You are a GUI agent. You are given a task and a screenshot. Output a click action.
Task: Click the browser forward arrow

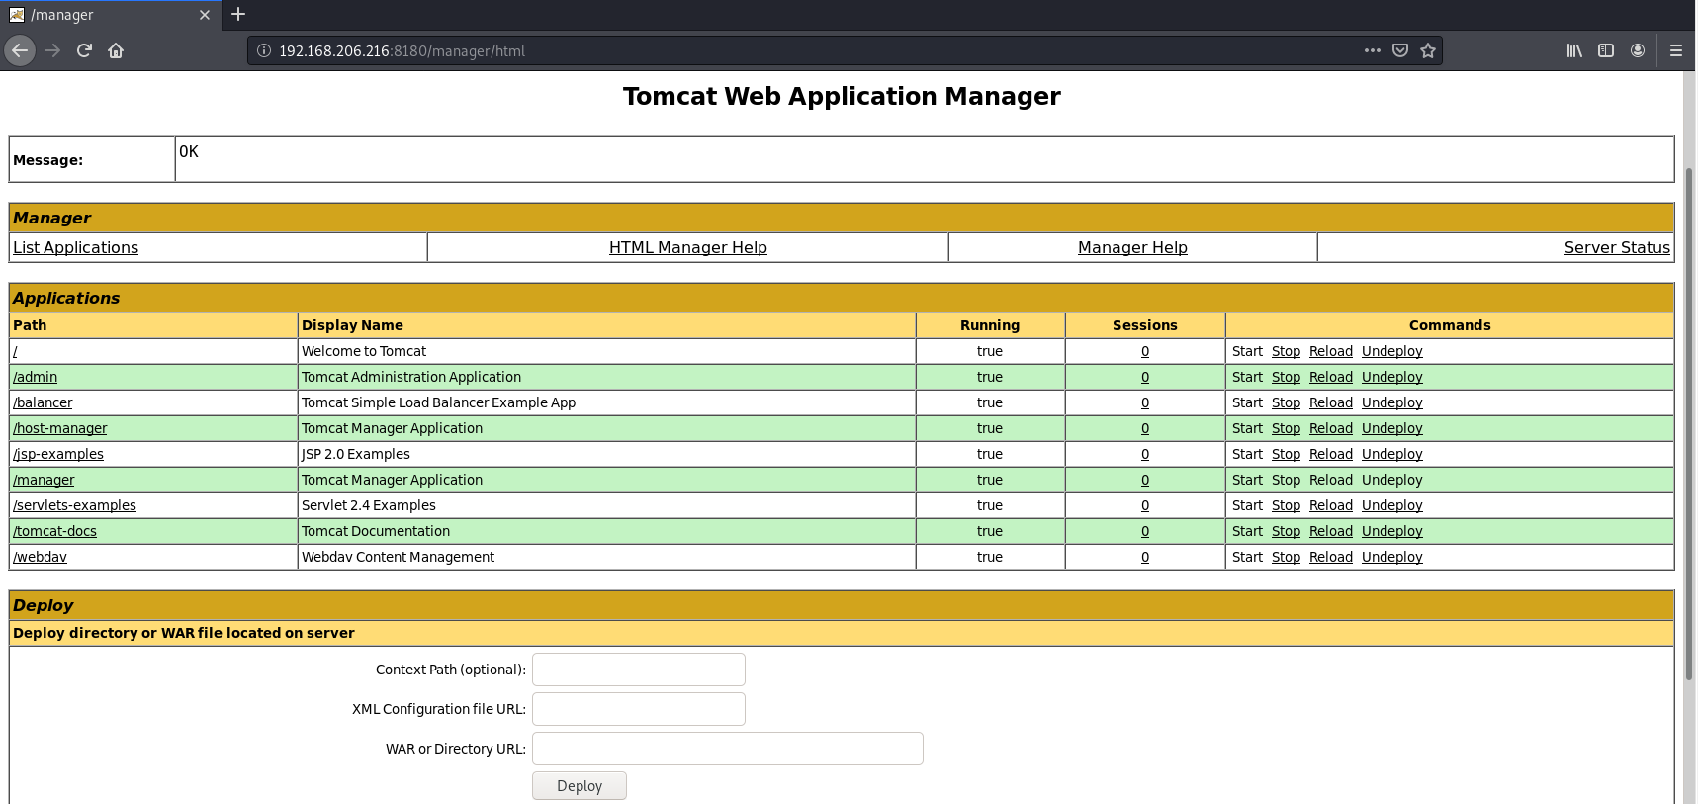[x=53, y=50]
